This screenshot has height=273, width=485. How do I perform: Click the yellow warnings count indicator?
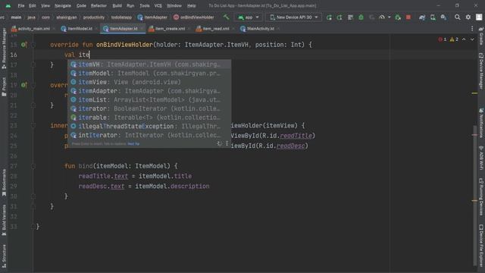pos(454,39)
